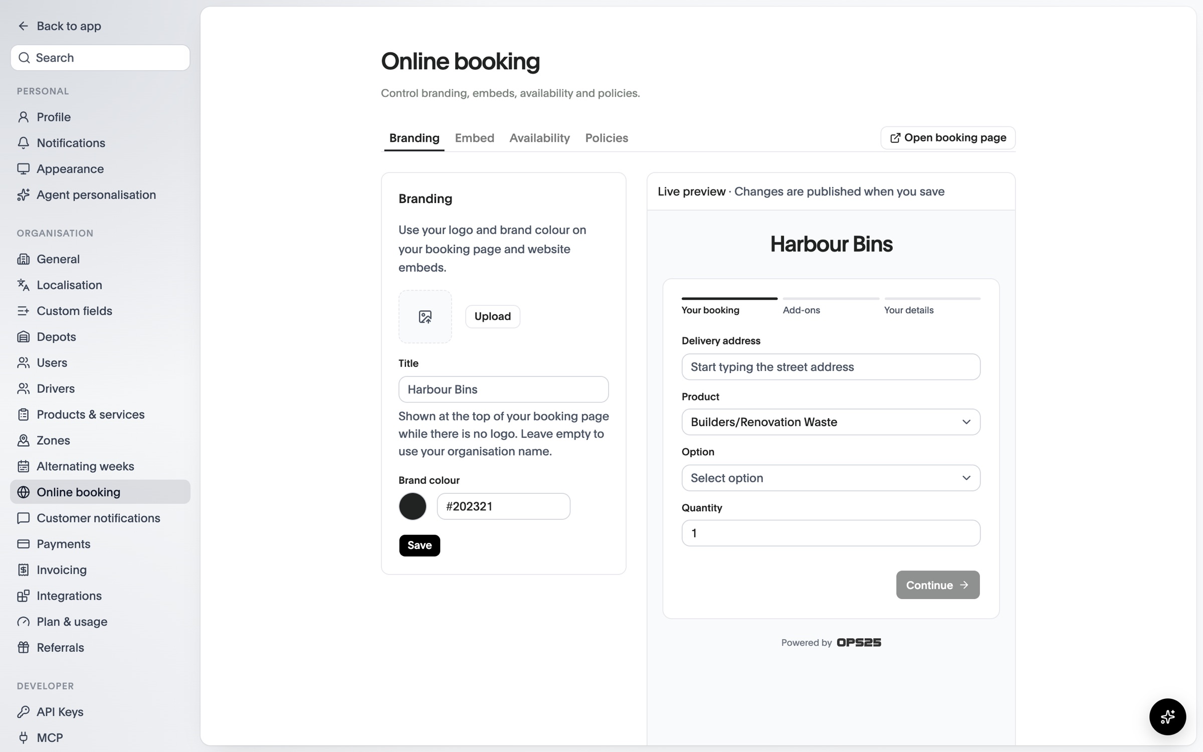Open the brand colour swatch picker

(413, 506)
